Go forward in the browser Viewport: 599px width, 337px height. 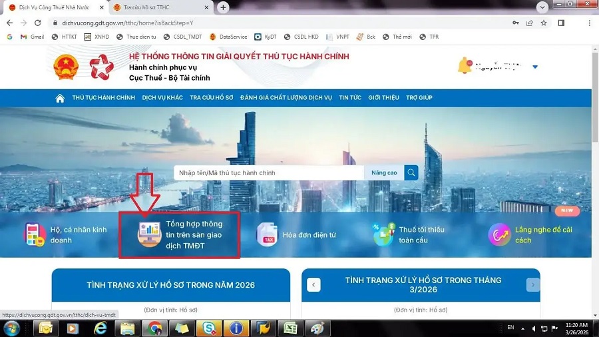coord(24,23)
